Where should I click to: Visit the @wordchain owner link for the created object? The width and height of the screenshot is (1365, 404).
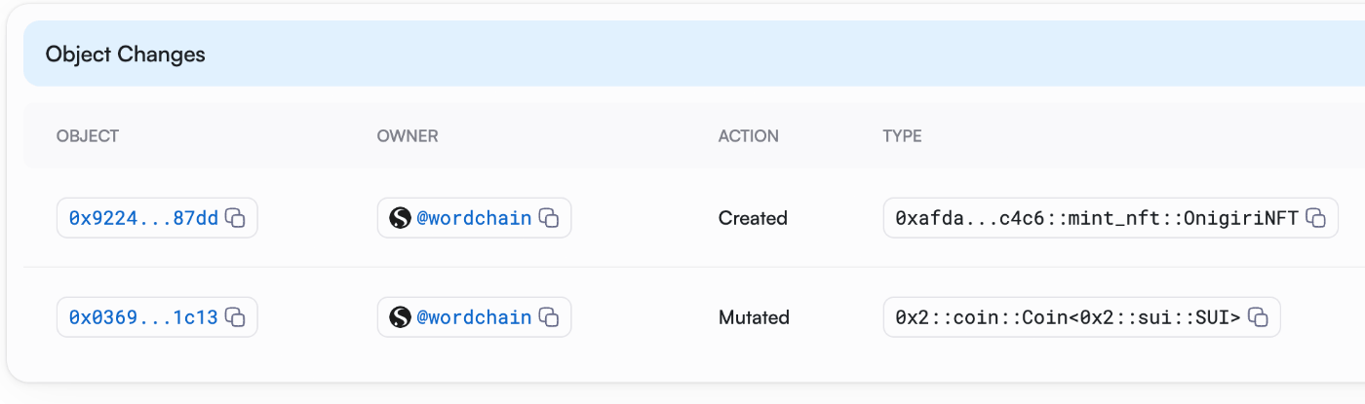[x=474, y=218]
